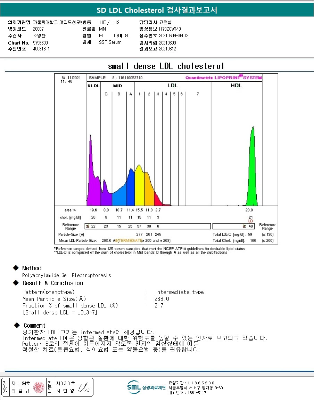Click the ward value 11E / 1119
The height and width of the screenshot is (400, 314).
109,22
